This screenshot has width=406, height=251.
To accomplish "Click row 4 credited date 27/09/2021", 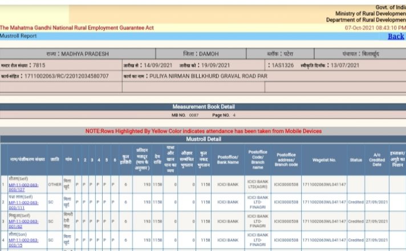I will click(377, 240).
